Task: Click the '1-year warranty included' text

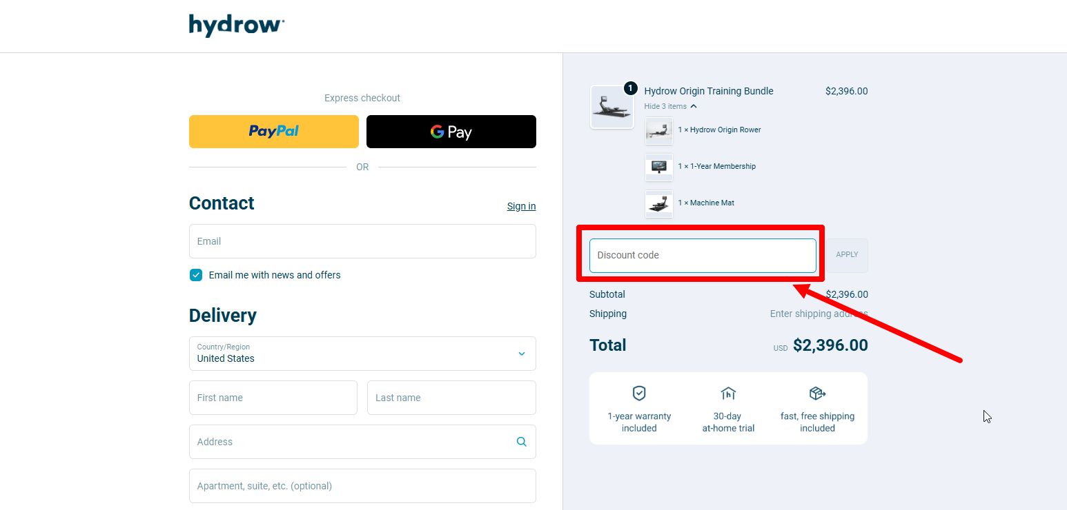Action: [x=639, y=422]
